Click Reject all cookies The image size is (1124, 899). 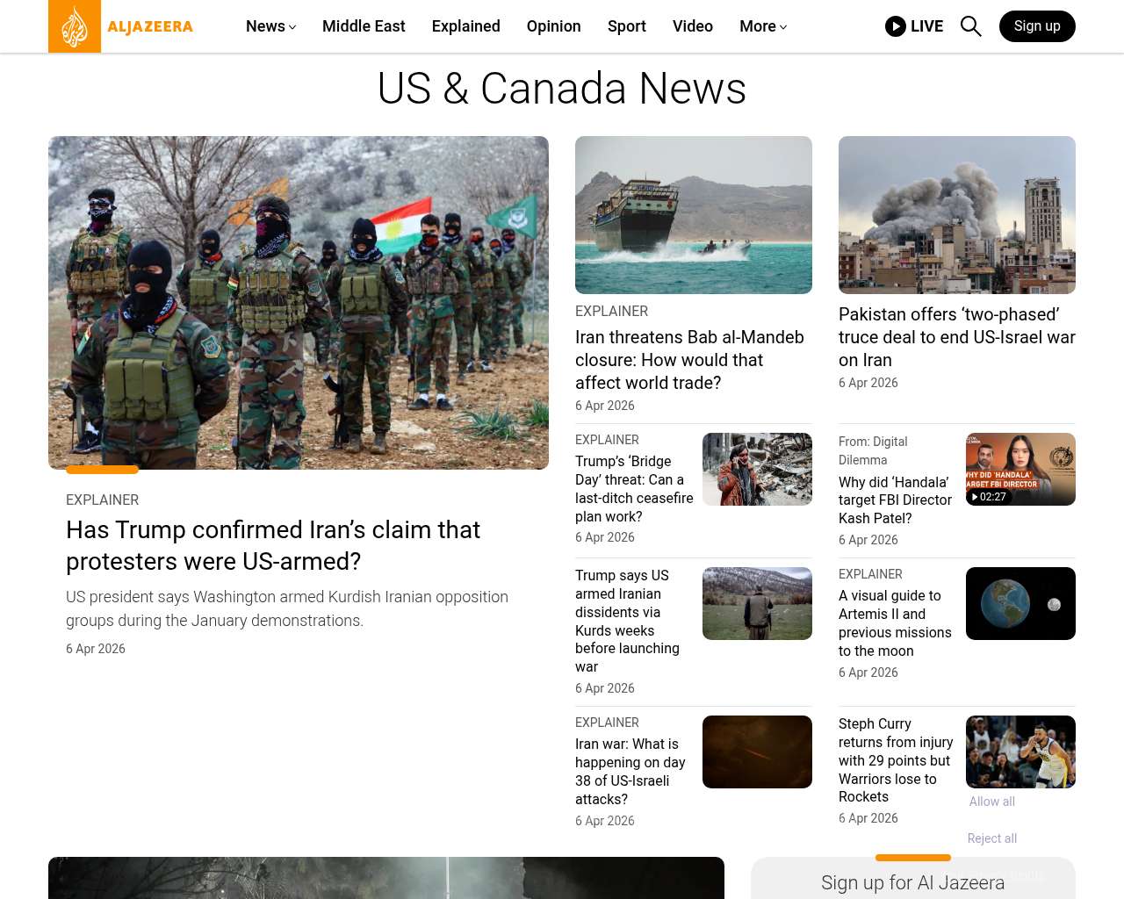click(992, 838)
